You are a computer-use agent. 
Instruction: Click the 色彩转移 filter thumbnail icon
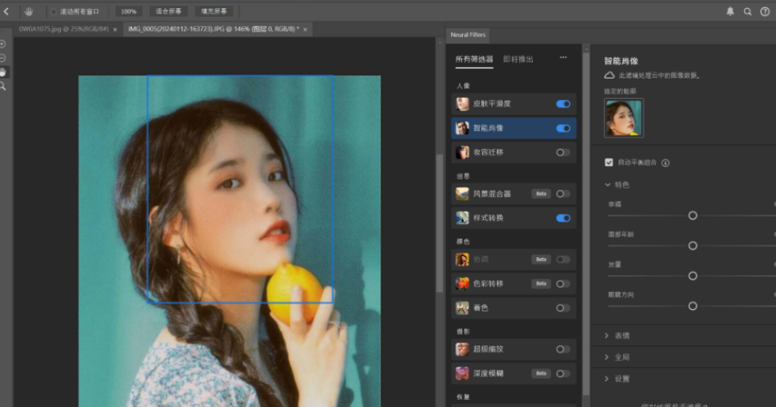click(462, 283)
